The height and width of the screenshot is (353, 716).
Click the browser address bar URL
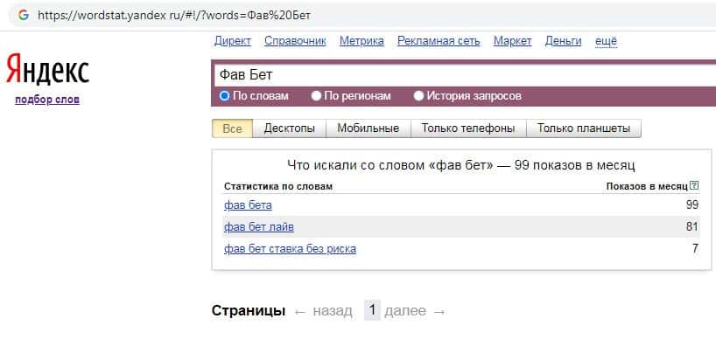[x=175, y=15]
